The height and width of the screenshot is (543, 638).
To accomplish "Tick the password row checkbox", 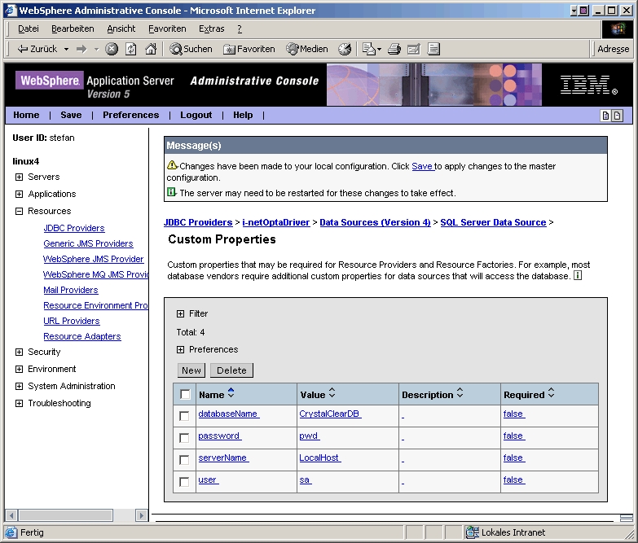I will pyautogui.click(x=184, y=438).
